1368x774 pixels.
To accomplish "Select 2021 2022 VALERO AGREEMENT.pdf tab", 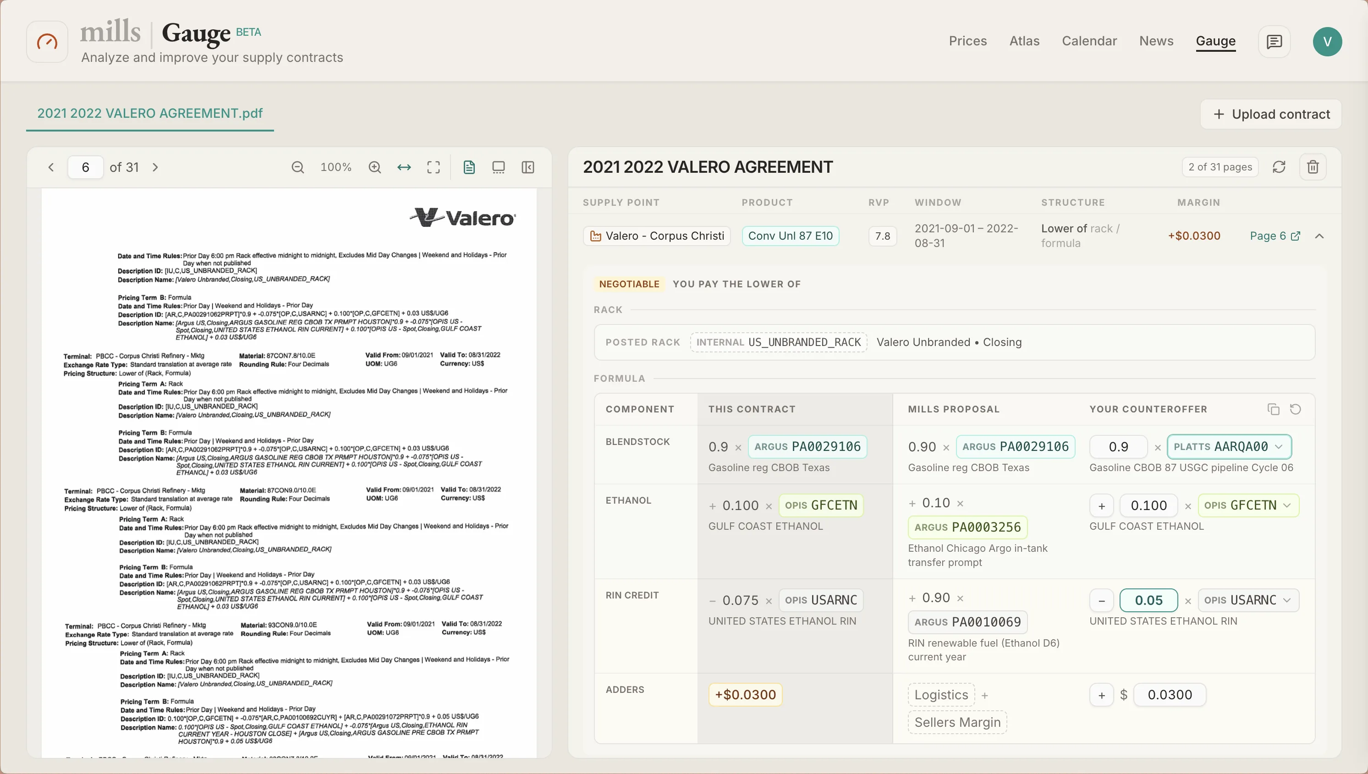I will (150, 113).
